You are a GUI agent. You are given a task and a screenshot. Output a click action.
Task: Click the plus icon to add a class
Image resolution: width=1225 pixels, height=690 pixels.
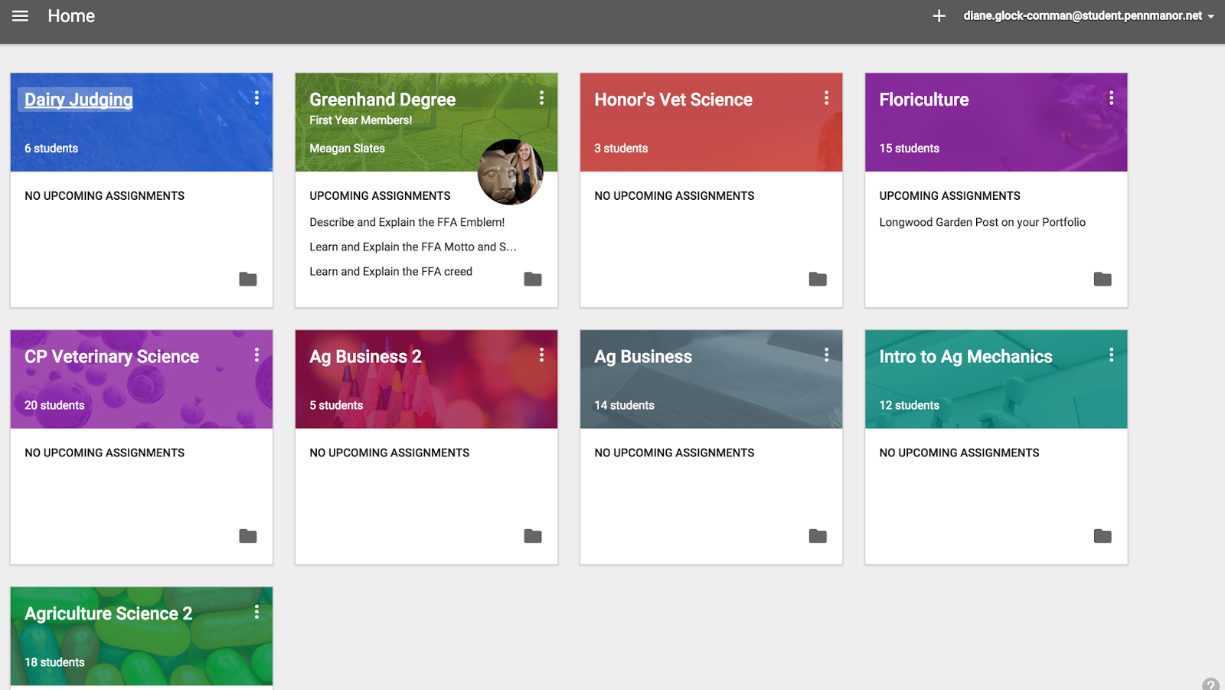pyautogui.click(x=939, y=16)
